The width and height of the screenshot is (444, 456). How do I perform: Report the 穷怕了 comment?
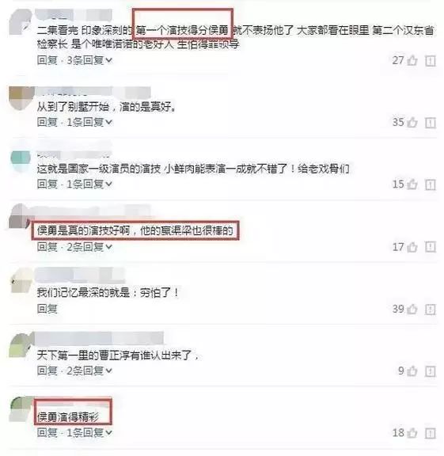click(x=431, y=310)
